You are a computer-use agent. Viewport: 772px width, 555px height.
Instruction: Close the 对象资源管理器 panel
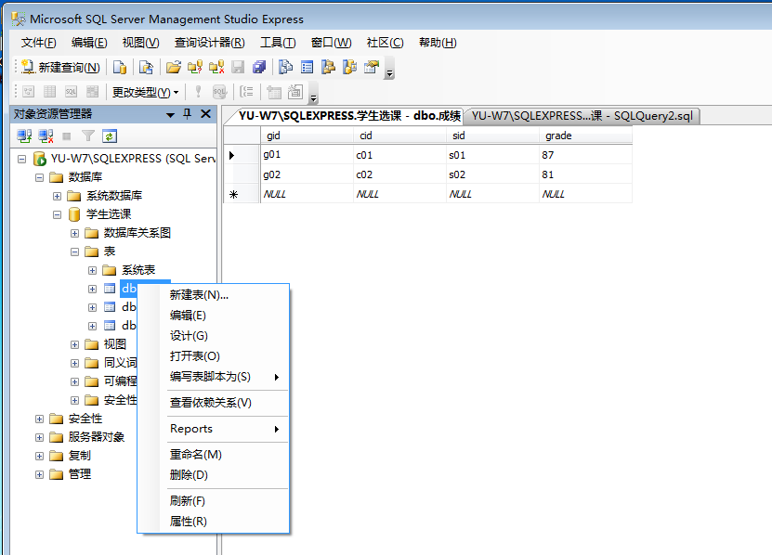click(206, 114)
